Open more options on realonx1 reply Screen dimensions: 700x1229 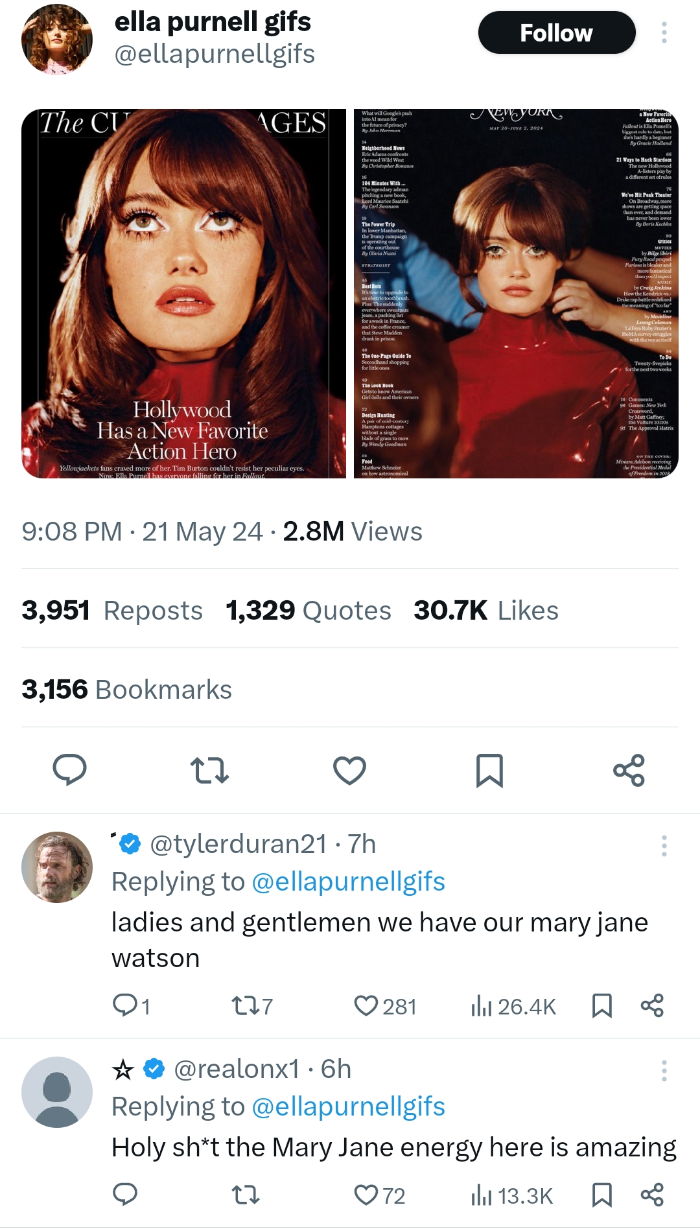pyautogui.click(x=664, y=1070)
